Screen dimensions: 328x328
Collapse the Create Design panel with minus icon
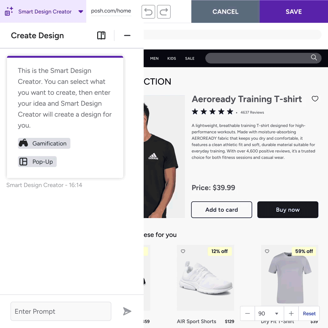point(127,36)
